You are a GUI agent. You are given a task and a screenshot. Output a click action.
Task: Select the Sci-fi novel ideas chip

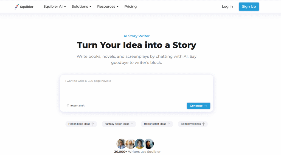[193, 124]
